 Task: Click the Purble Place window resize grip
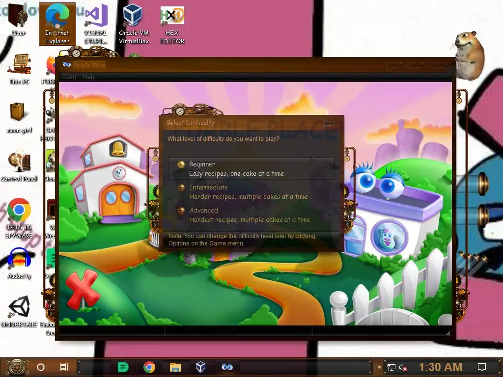click(448, 333)
